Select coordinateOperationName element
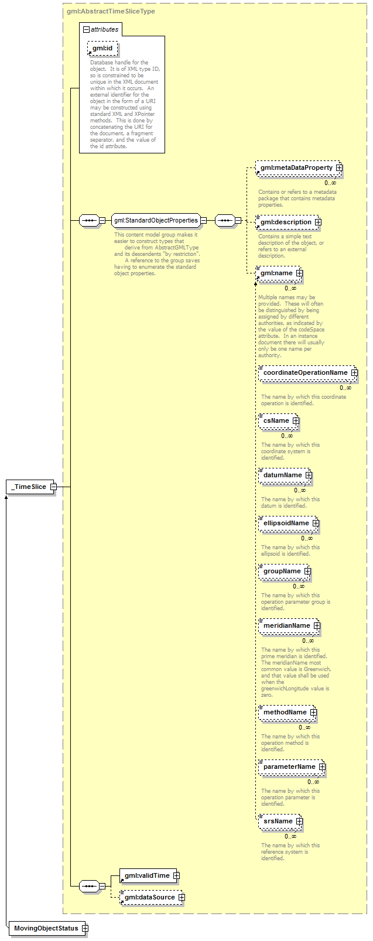This screenshot has width=373, height=941. click(x=306, y=373)
